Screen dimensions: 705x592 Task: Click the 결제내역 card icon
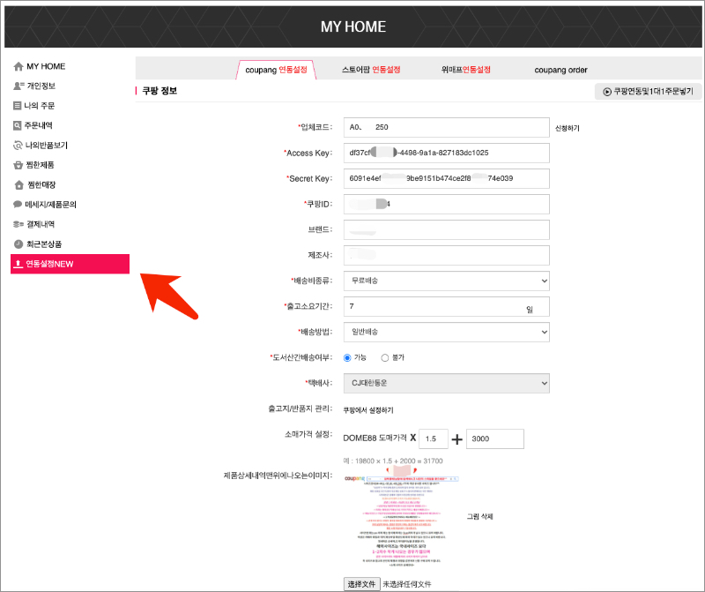18,224
